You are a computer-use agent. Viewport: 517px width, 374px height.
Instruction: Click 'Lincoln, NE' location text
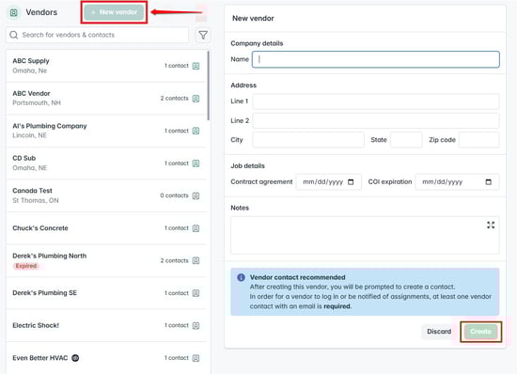point(29,135)
